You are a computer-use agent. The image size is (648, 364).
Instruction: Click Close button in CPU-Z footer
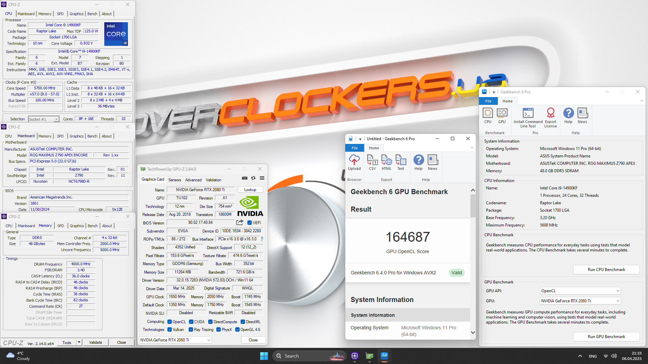[122, 342]
